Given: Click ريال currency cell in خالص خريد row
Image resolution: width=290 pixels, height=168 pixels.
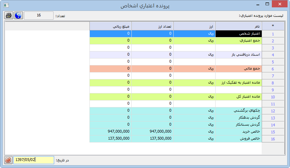Looking at the screenshot, I should pyautogui.click(x=194, y=132).
